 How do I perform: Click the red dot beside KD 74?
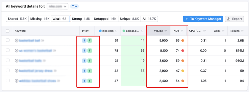click(183, 51)
